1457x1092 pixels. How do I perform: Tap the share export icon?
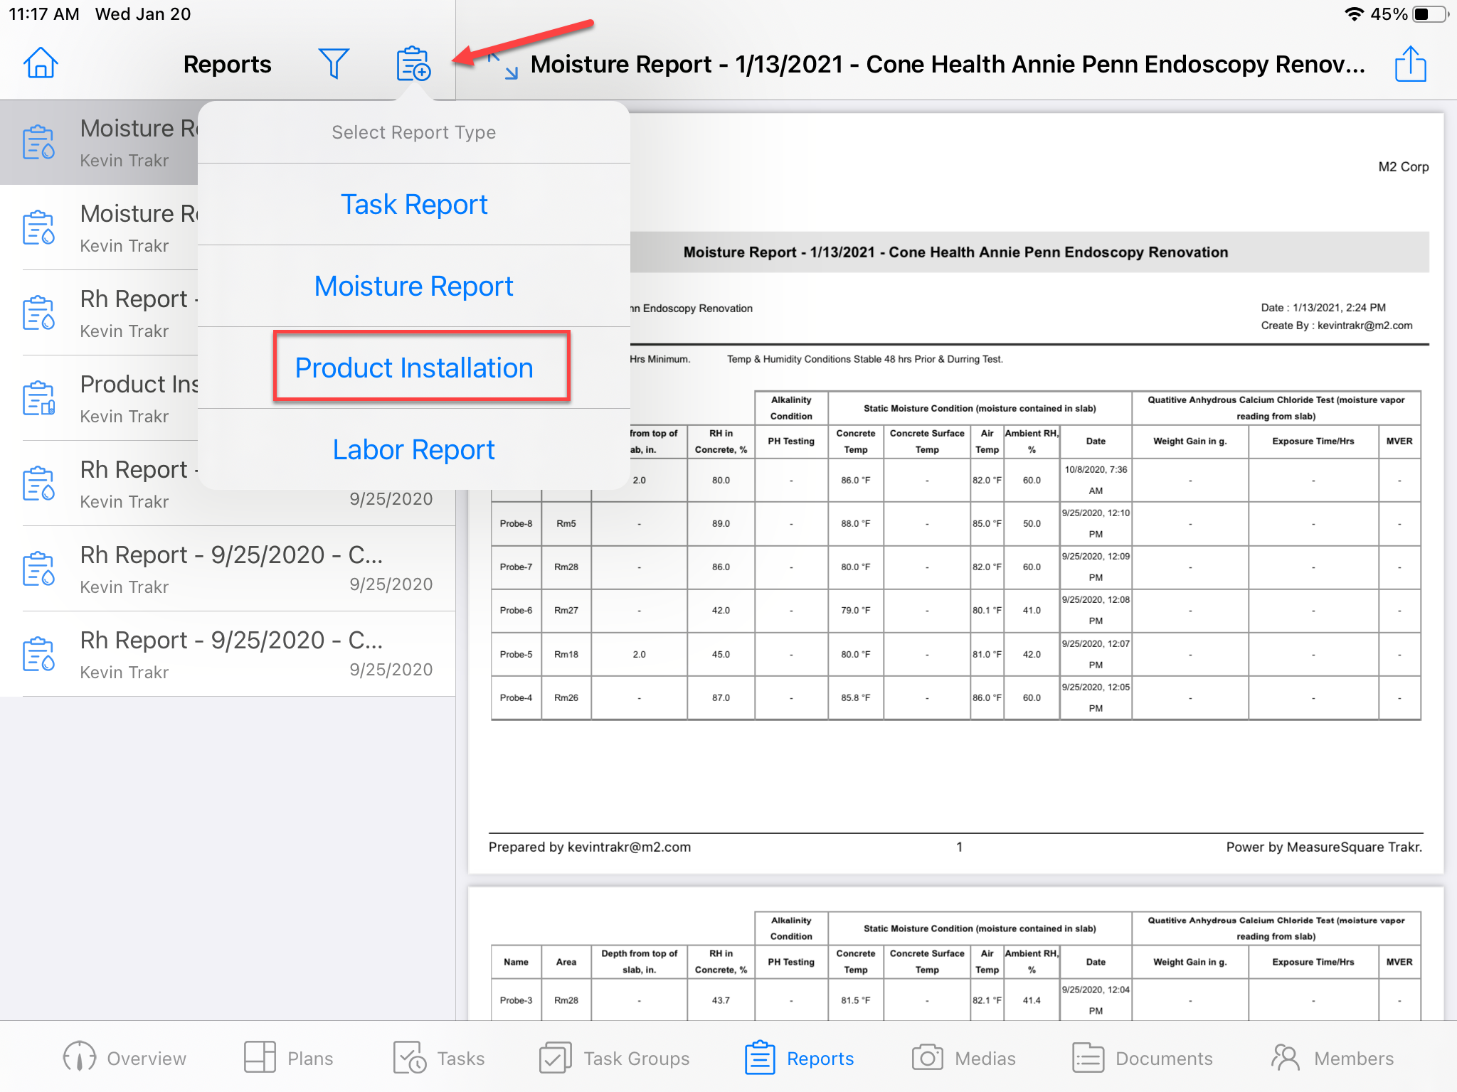[x=1410, y=64]
